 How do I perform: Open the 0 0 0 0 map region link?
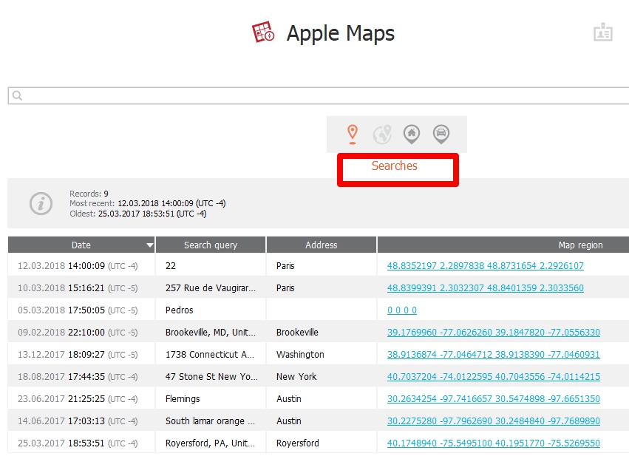coord(402,310)
